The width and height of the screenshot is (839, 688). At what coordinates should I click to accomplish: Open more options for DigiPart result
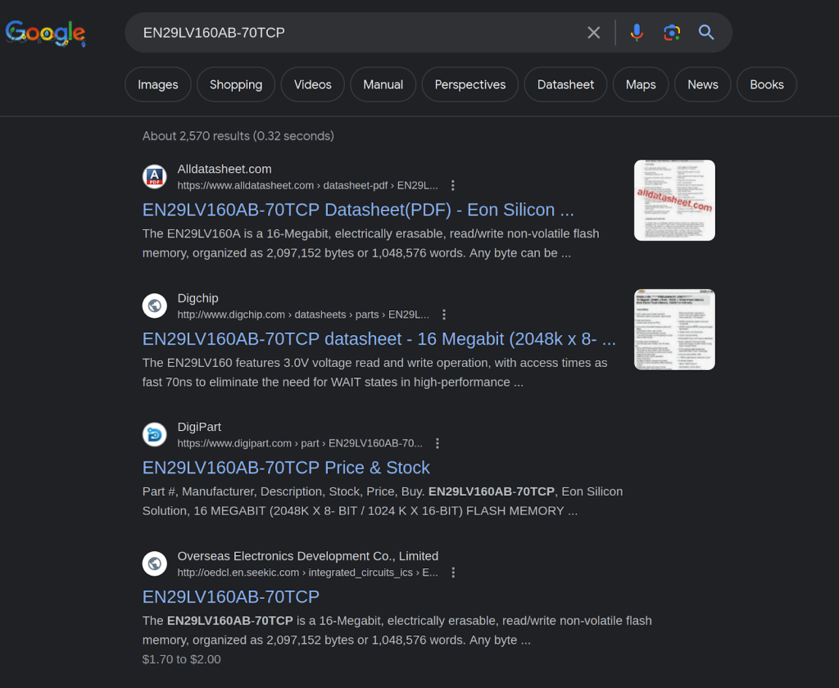[x=438, y=443]
